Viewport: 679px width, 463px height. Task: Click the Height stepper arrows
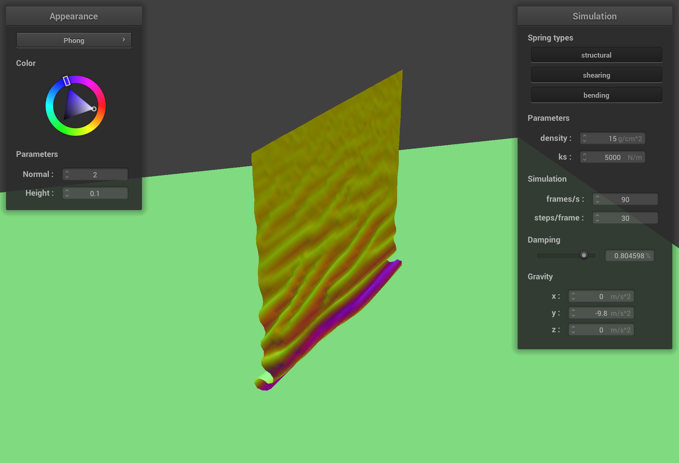[67, 193]
